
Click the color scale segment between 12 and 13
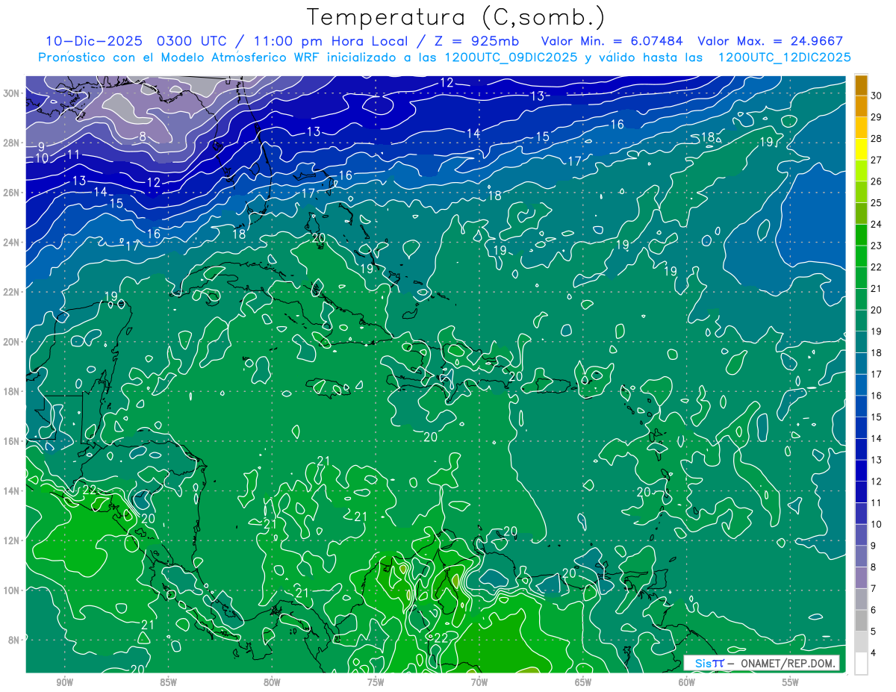(861, 471)
